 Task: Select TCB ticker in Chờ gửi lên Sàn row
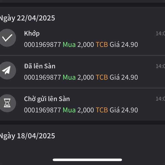102,110
